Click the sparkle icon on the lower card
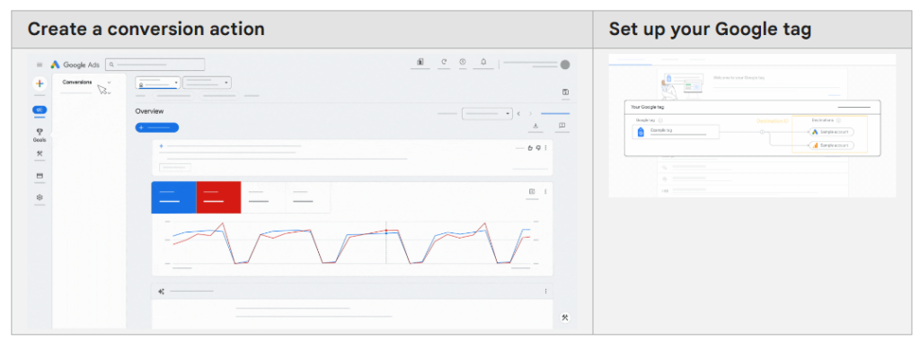 (x=162, y=292)
